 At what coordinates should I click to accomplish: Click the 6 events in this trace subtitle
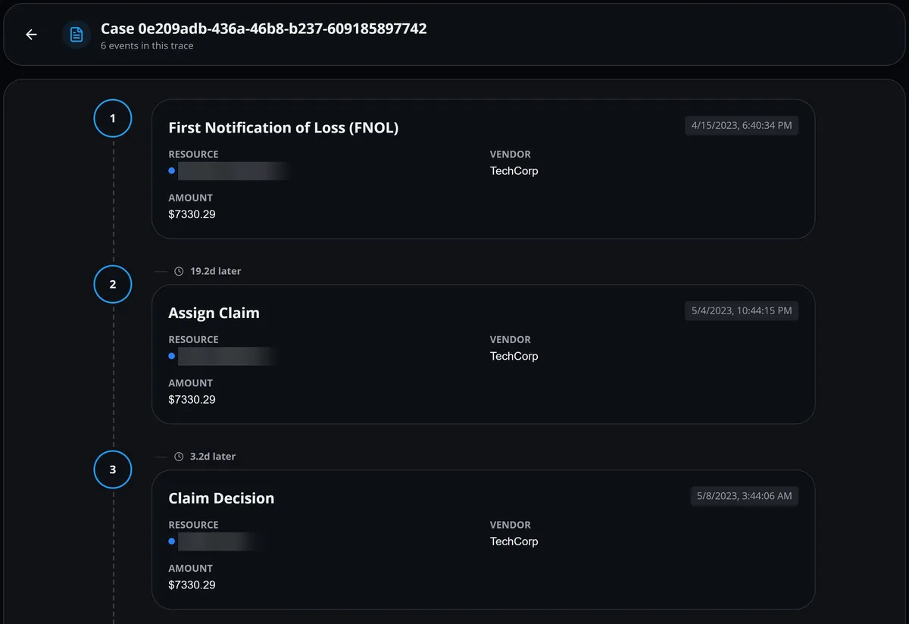pos(147,46)
